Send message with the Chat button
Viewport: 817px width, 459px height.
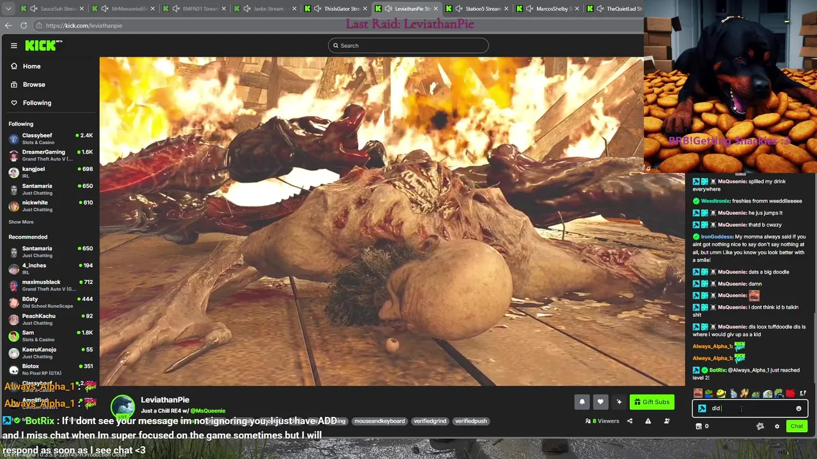pyautogui.click(x=797, y=426)
